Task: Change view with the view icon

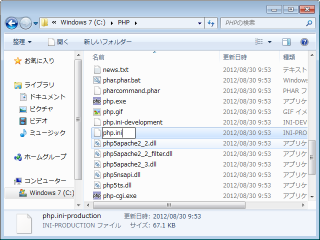Action: click(x=259, y=41)
